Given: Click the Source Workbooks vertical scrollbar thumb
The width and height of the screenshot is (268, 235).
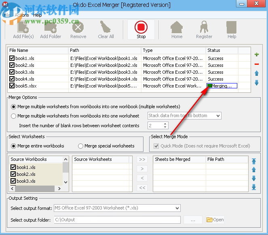Looking at the screenshot, I should click(x=65, y=167).
